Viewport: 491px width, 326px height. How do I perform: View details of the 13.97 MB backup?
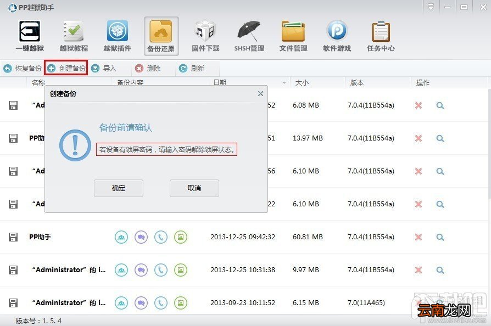pyautogui.click(x=440, y=138)
